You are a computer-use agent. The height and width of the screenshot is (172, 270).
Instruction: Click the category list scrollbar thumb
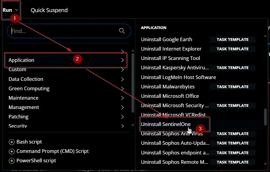point(133,83)
